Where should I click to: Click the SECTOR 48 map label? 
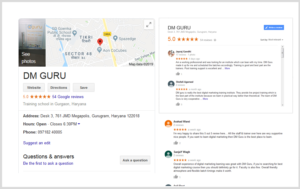[x=78, y=54]
